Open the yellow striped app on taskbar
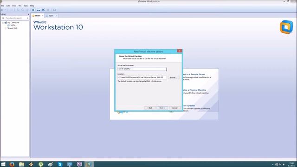The height and width of the screenshot is (167, 297). [31, 164]
